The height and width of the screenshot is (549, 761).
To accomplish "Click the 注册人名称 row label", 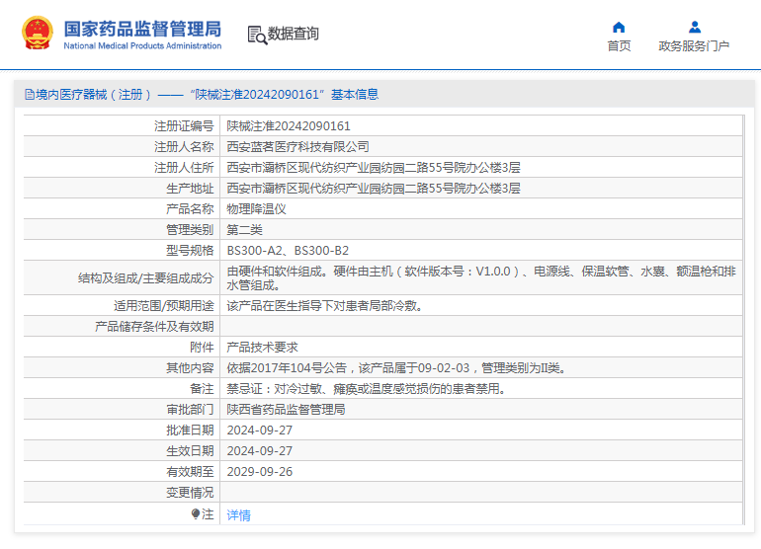I will 184,146.
